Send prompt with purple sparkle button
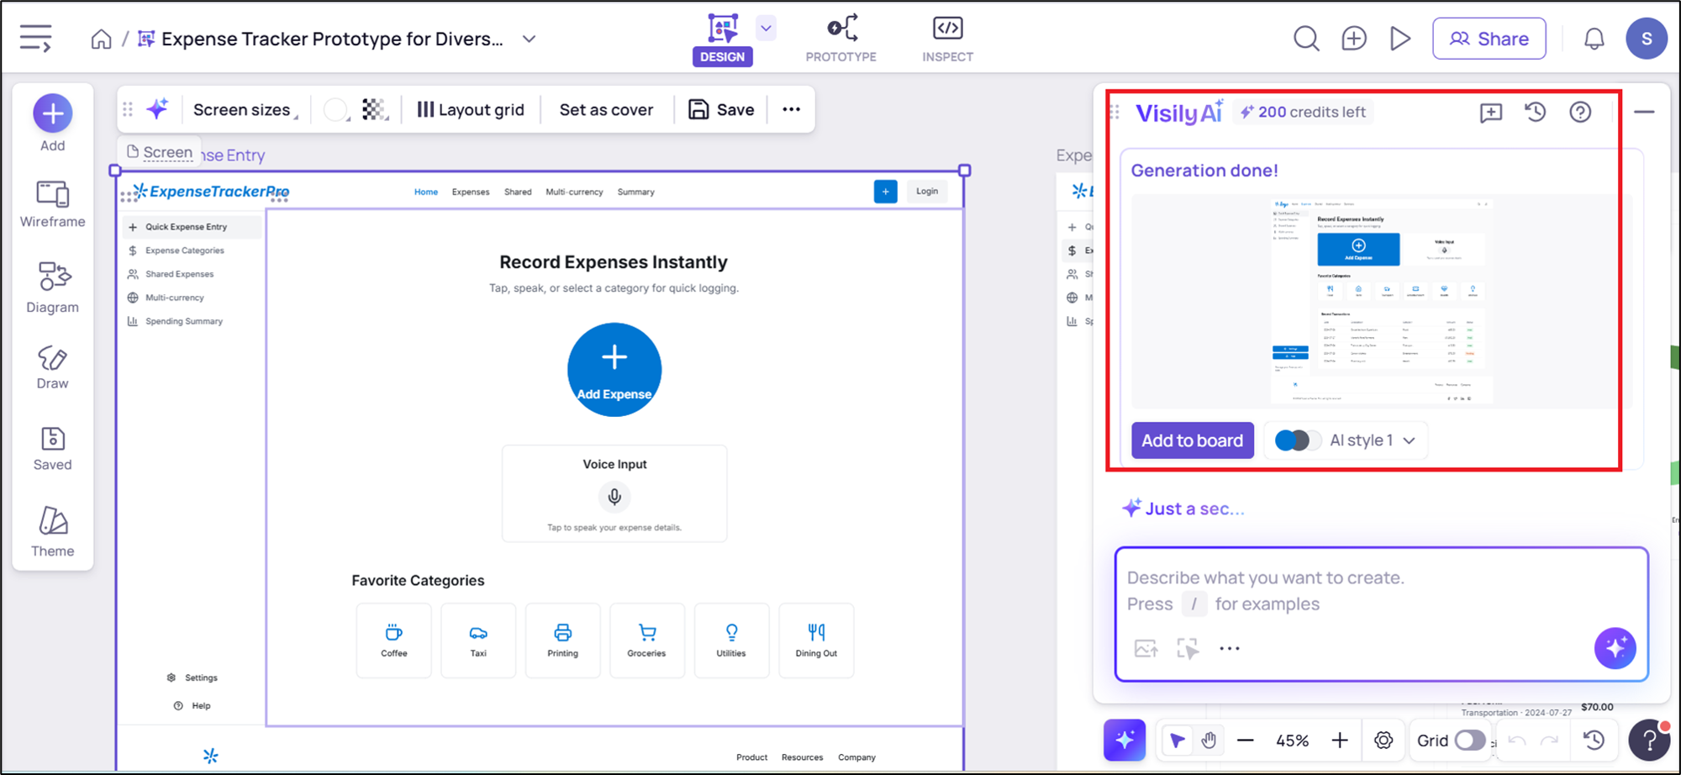 1615,647
